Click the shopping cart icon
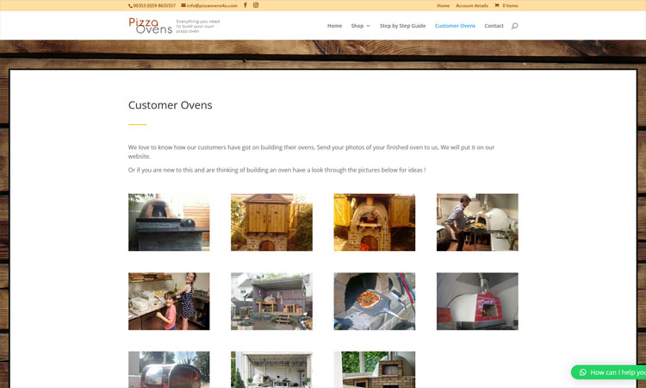 click(x=497, y=5)
